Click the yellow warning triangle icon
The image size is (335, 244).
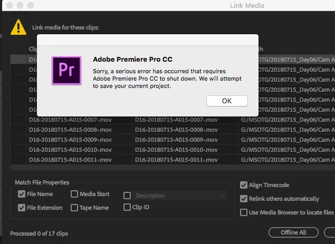click(18, 27)
